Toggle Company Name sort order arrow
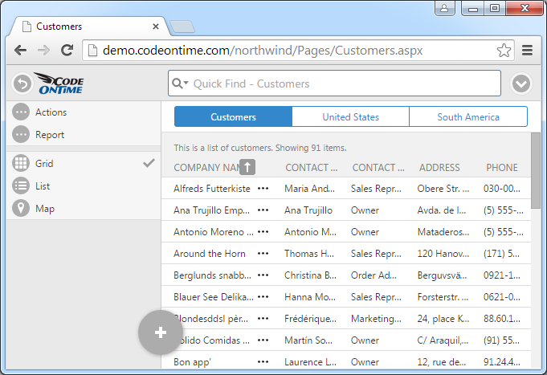Screen dimensions: 547x375 247,167
